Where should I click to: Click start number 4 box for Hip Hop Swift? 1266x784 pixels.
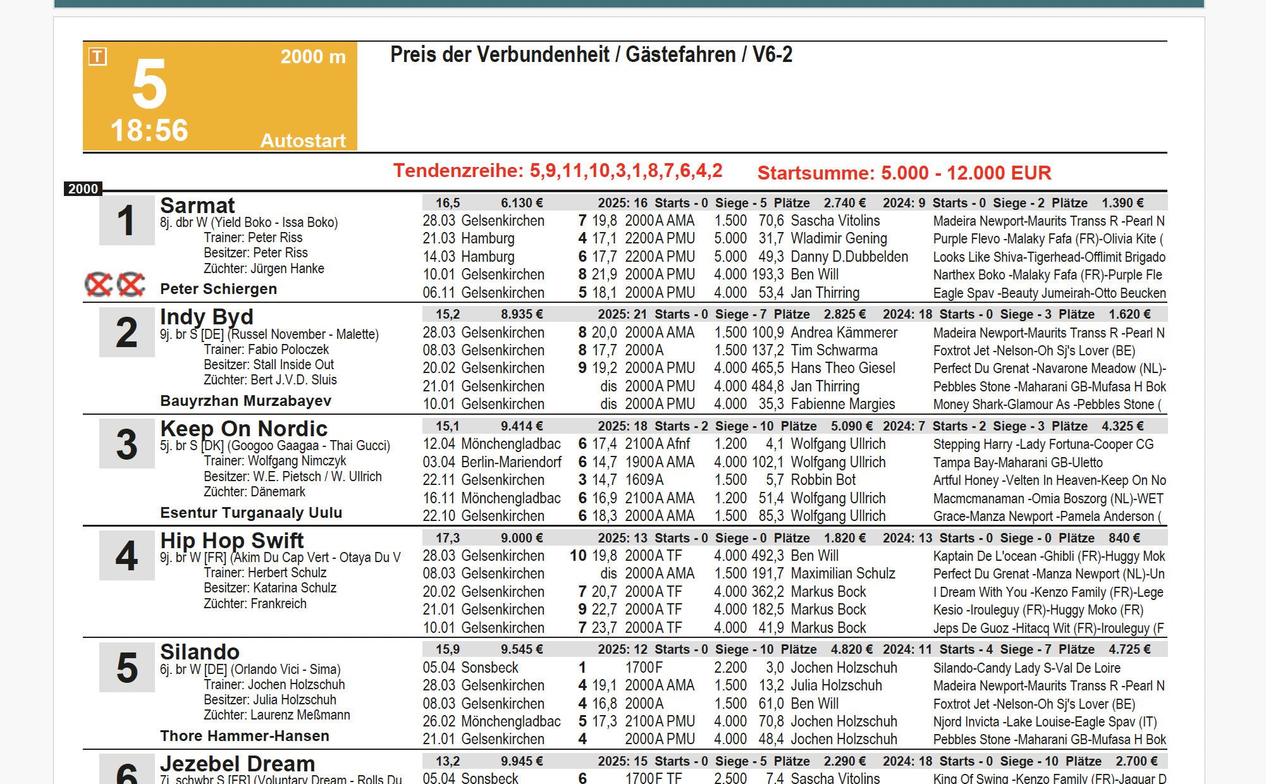[126, 555]
